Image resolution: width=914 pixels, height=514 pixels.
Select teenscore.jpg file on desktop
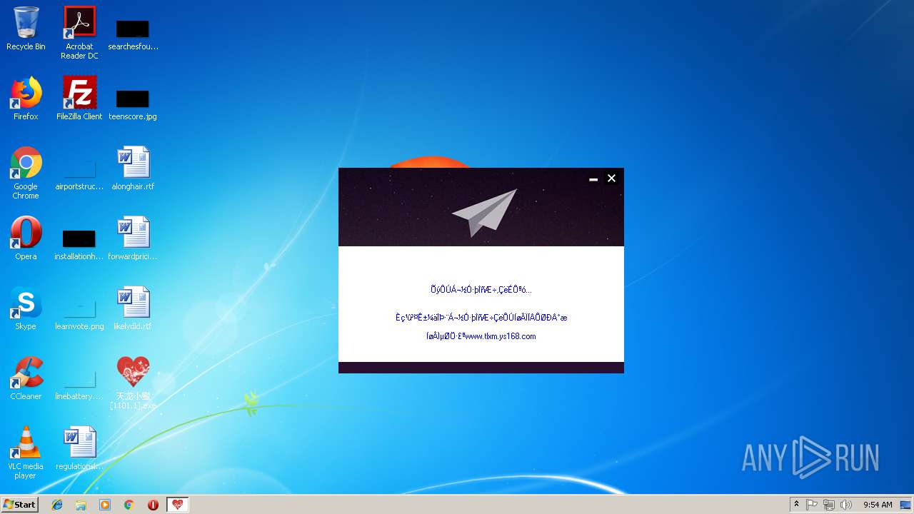[133, 104]
